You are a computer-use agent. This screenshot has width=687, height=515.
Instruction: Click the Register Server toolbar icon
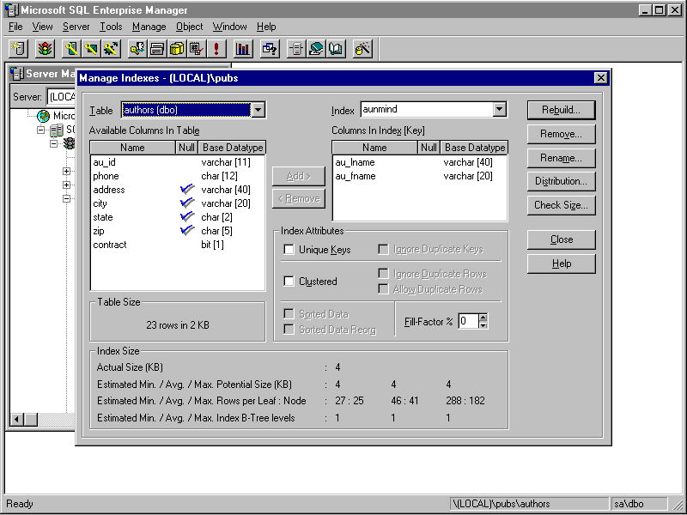[19, 49]
